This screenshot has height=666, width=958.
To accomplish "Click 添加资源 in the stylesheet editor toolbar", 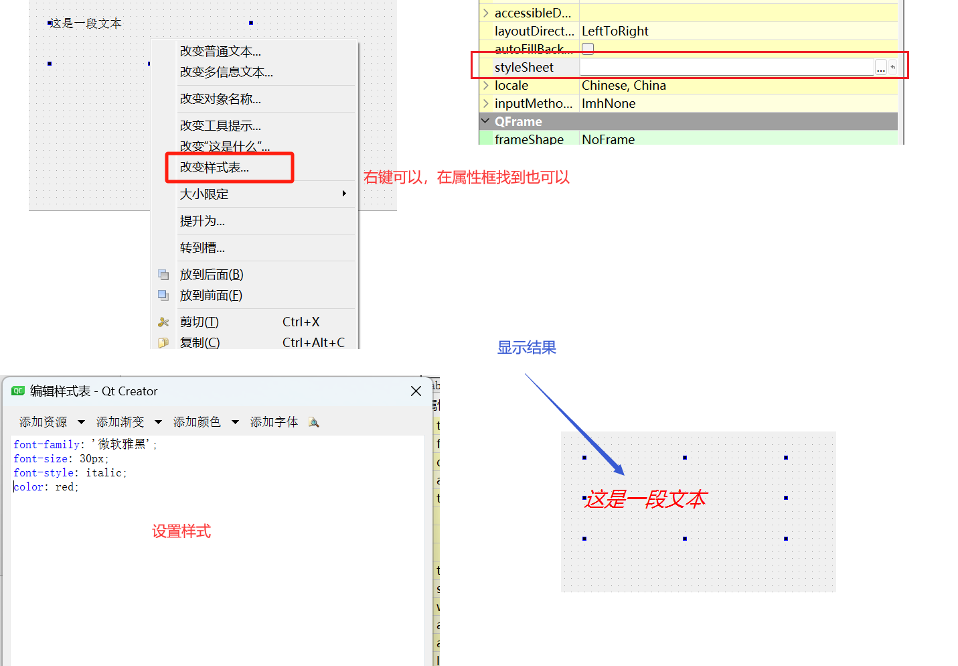I will [x=43, y=422].
